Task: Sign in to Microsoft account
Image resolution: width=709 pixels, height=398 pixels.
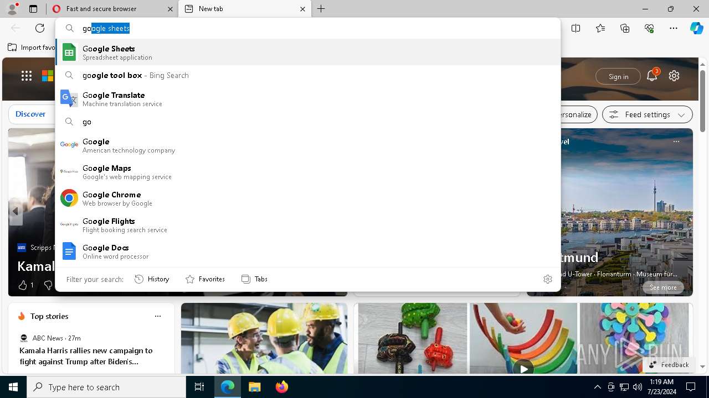Action: tap(618, 76)
